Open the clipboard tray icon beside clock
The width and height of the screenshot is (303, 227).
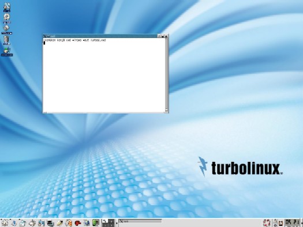[280, 223]
